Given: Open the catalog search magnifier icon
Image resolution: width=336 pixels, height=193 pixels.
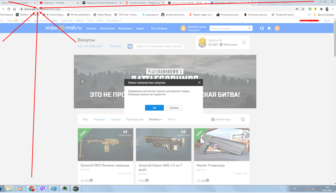Looking at the screenshot, I should coord(242,119).
